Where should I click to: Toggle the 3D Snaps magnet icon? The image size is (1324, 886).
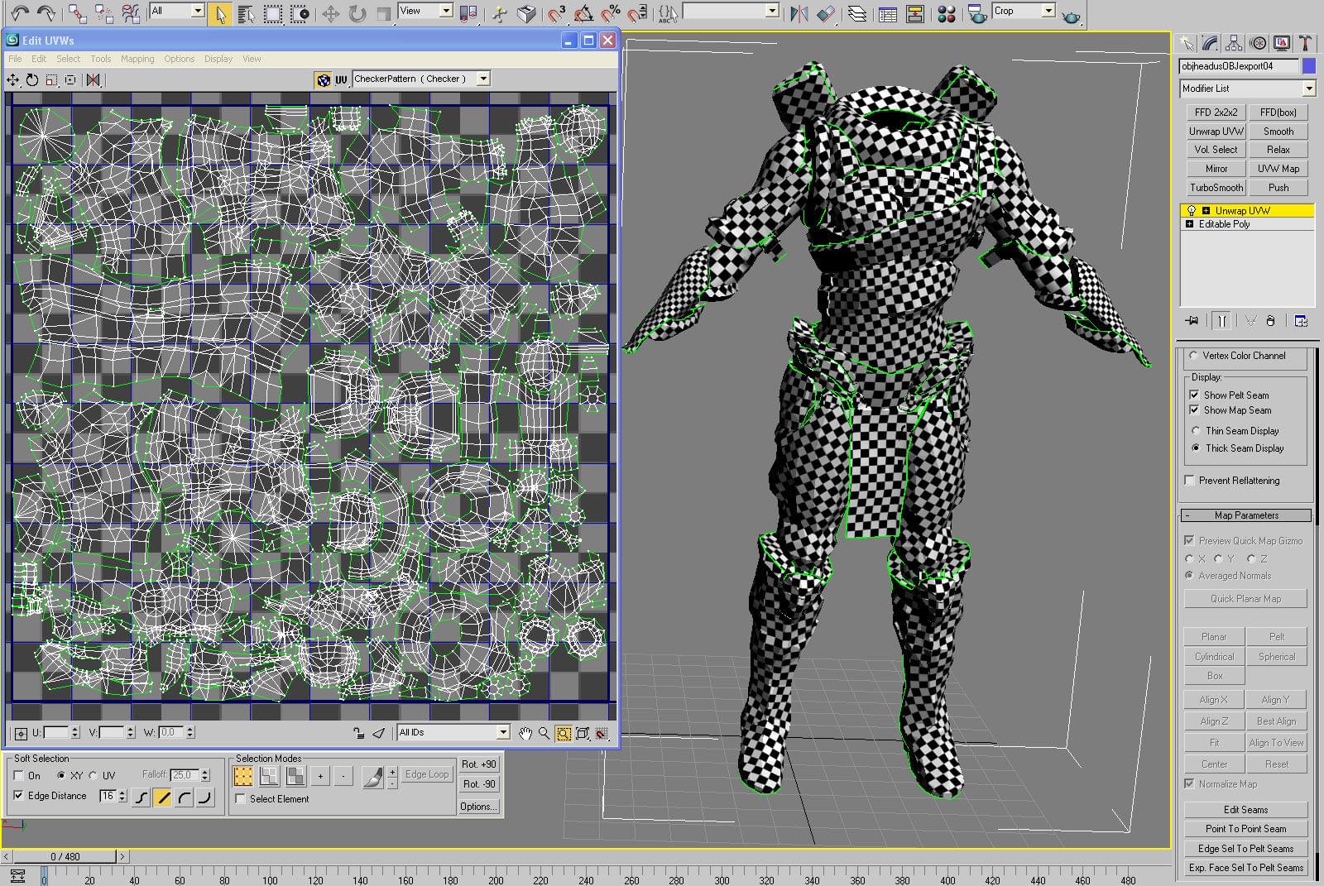(x=557, y=14)
